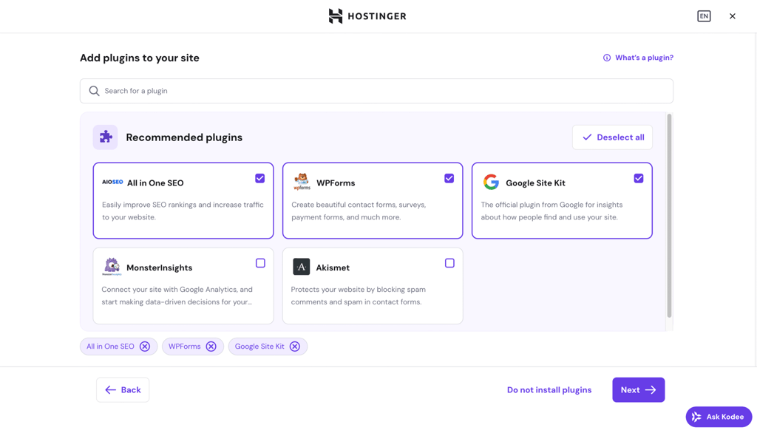Click the Akismet 'A' icon
This screenshot has height=433, width=757.
click(x=302, y=266)
